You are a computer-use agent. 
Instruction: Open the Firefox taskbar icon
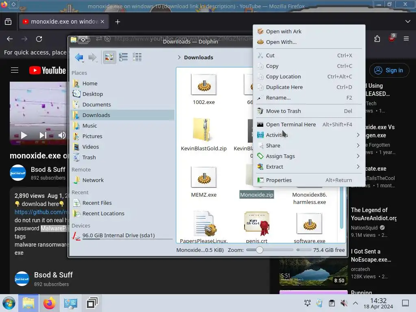click(49, 303)
